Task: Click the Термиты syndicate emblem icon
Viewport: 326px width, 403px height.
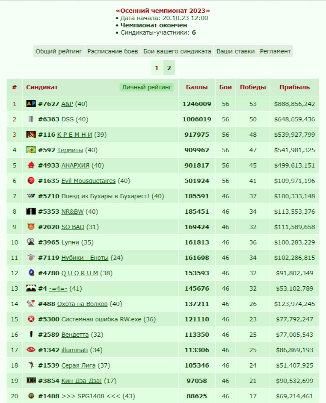Action: point(31,150)
